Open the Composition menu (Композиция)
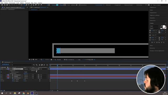 [x=12, y=3]
